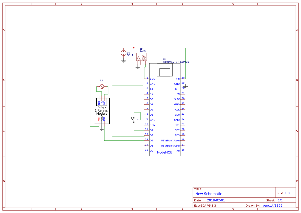Click the Sheet value 1/1
This screenshot has width=301, height=213.
pyautogui.click(x=280, y=200)
